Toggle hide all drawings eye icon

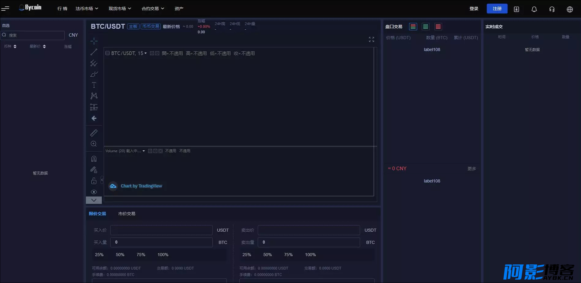click(x=94, y=192)
